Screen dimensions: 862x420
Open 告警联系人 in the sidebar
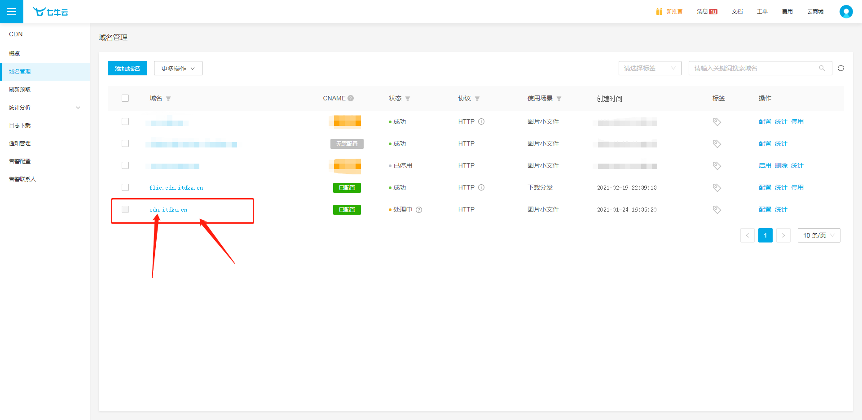[x=45, y=179]
